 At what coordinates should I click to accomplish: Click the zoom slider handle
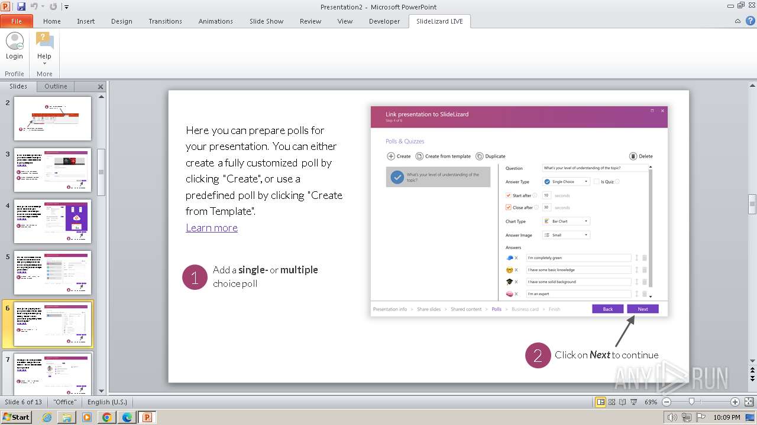coord(692,402)
